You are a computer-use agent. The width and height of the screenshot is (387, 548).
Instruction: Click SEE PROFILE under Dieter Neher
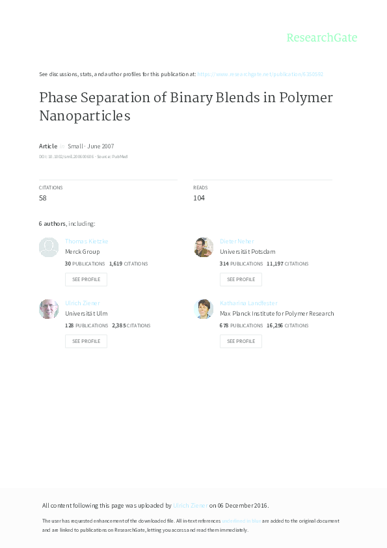(241, 279)
